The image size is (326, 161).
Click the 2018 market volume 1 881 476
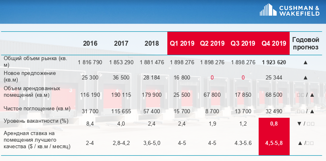pos(152,62)
